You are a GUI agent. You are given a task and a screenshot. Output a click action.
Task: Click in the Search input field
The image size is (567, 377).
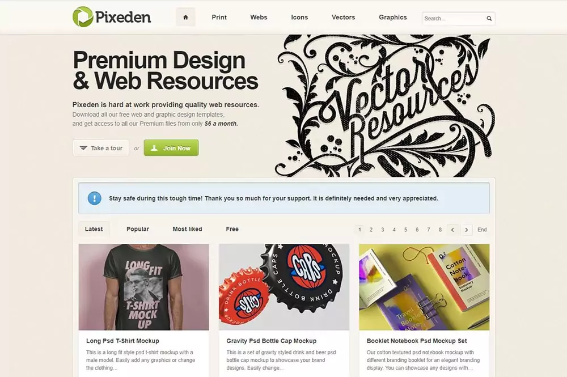click(x=454, y=19)
